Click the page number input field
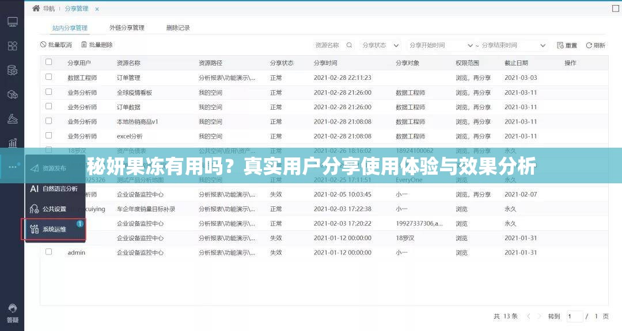The width and height of the screenshot is (622, 331). pos(575,316)
